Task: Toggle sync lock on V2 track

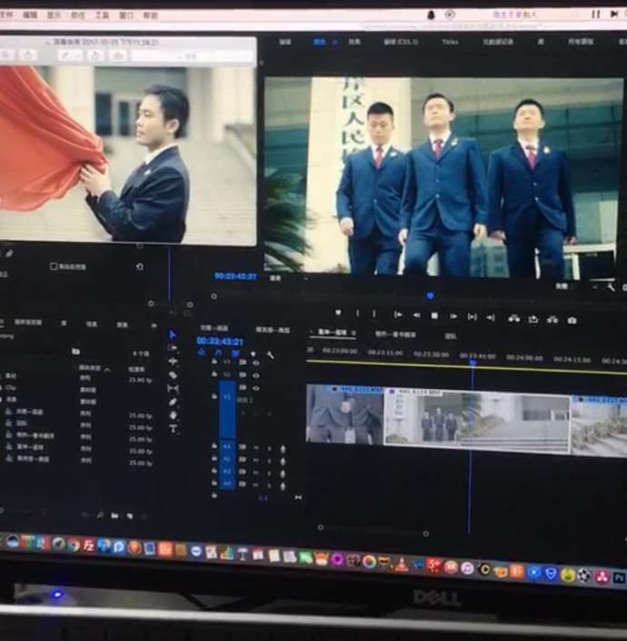Action: pos(243,375)
